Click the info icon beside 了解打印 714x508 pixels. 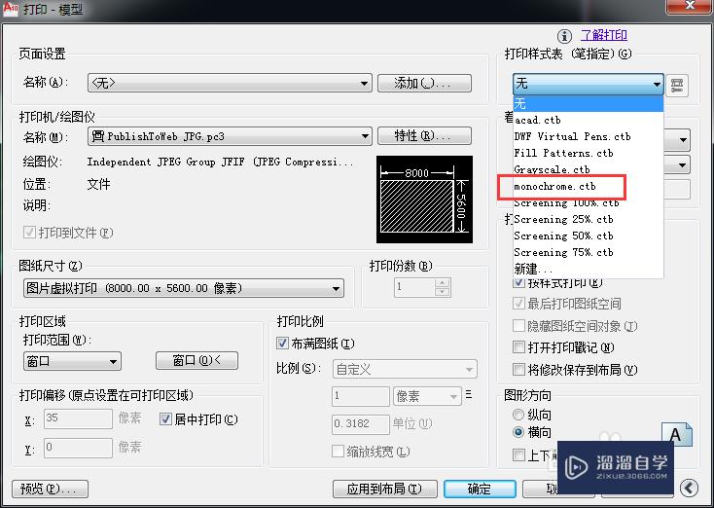(564, 36)
